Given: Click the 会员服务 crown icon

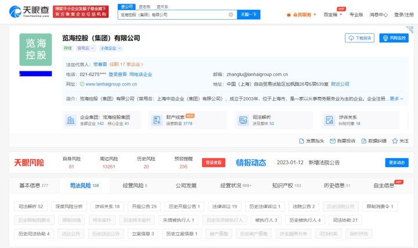Looking at the screenshot, I should [x=289, y=15].
